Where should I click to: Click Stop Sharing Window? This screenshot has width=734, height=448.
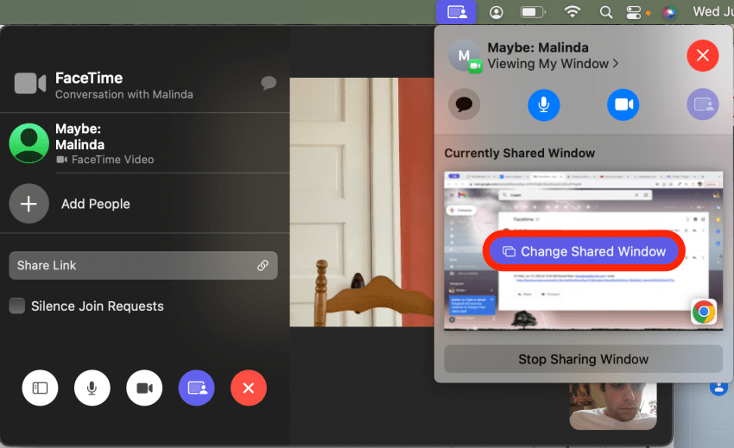click(x=583, y=359)
